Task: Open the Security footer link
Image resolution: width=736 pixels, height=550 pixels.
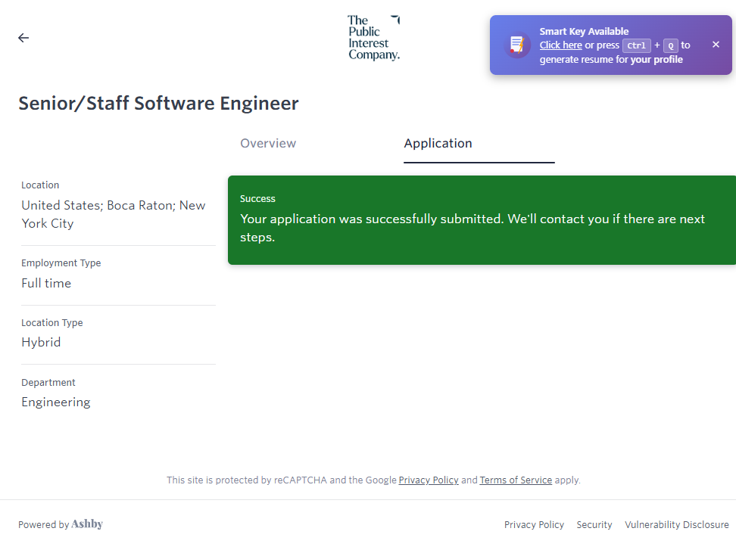Action: click(x=594, y=524)
